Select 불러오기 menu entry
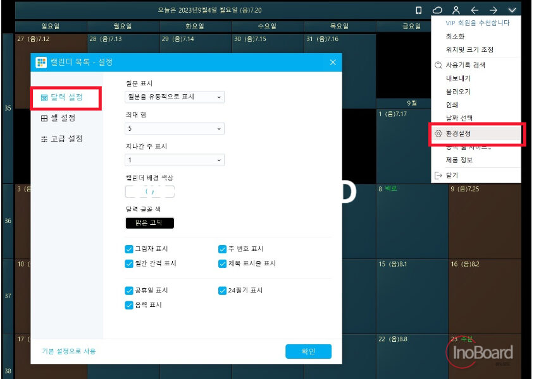The height and width of the screenshot is (379, 534). pyautogui.click(x=458, y=92)
